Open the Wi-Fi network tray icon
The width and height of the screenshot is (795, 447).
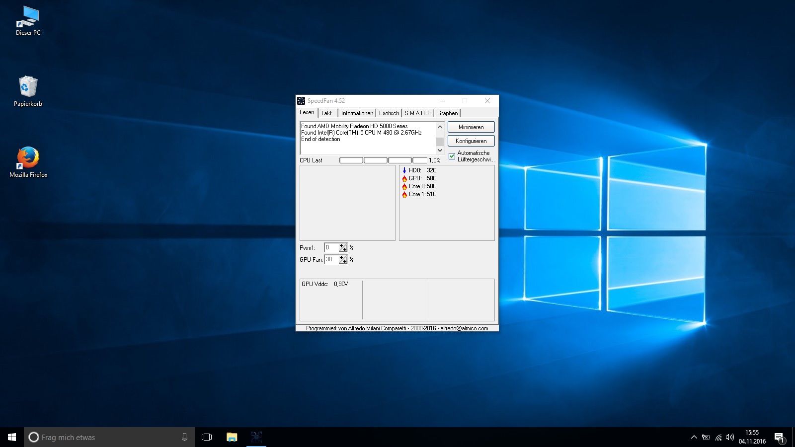tap(718, 437)
